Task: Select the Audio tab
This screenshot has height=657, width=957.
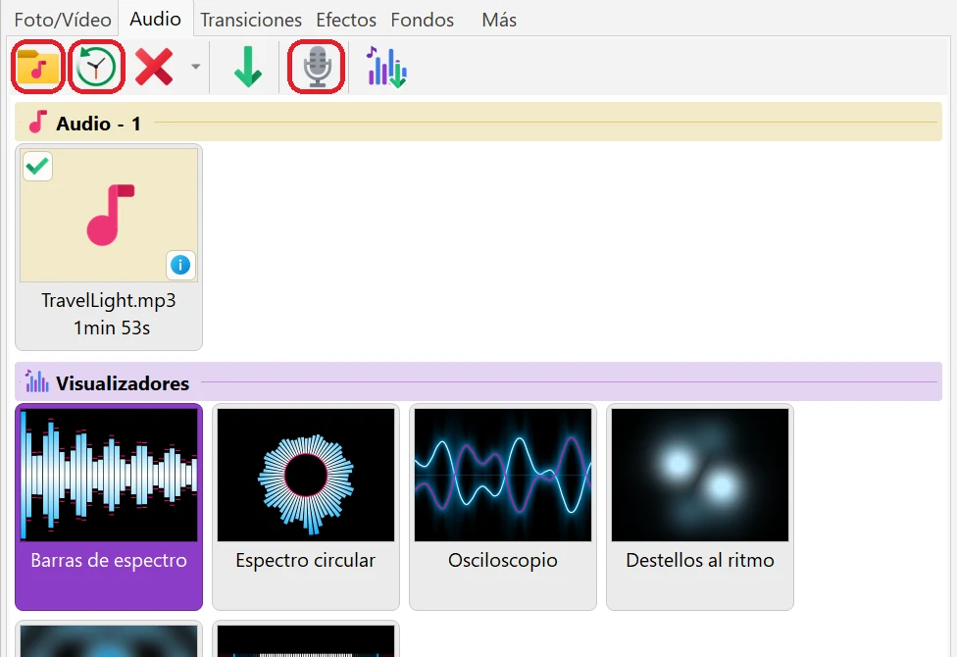Action: point(155,19)
